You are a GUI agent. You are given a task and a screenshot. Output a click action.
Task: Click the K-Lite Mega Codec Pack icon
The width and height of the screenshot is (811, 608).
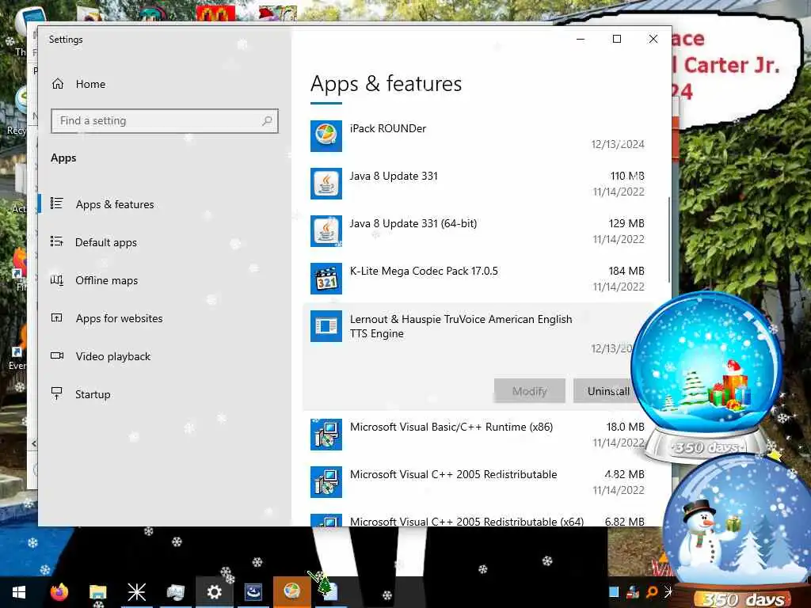326,279
